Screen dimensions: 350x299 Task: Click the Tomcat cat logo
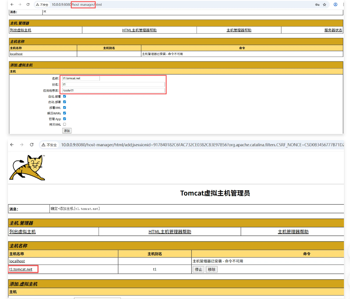pos(27,168)
